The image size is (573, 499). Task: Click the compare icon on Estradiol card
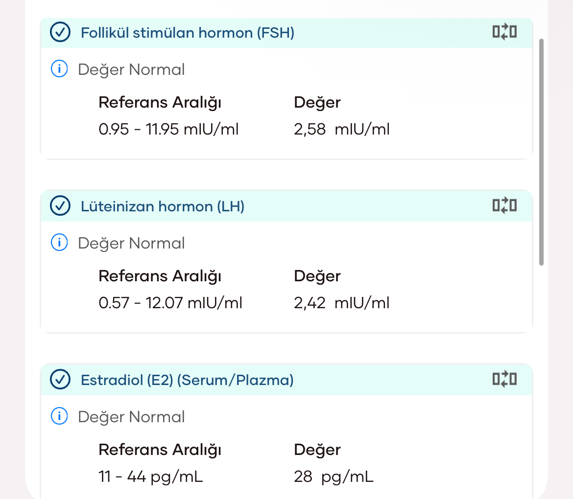pyautogui.click(x=504, y=379)
